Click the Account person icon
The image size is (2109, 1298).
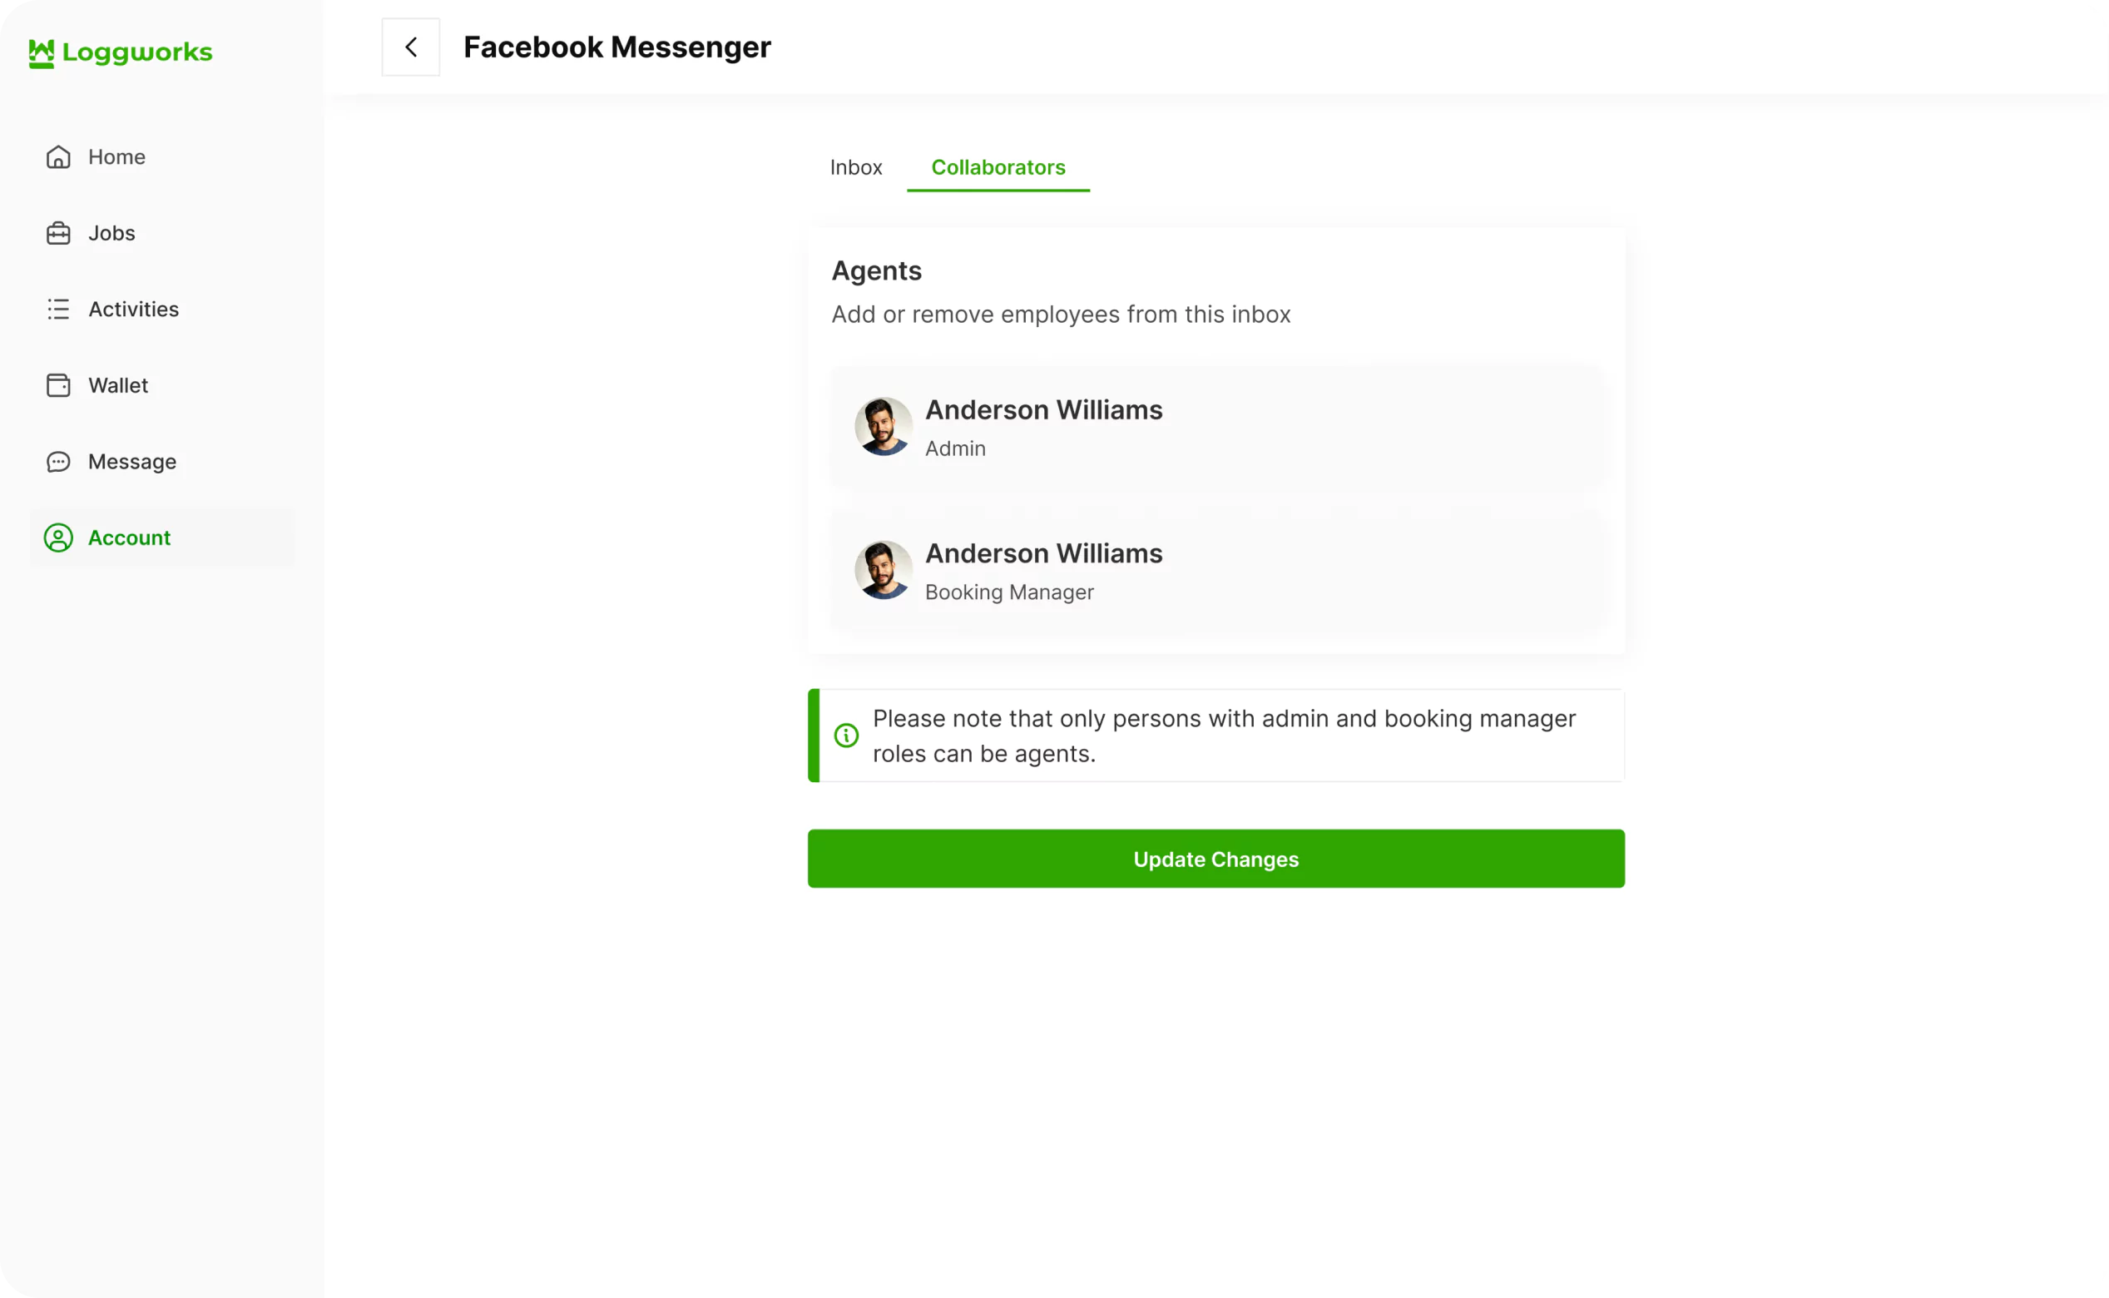tap(58, 538)
